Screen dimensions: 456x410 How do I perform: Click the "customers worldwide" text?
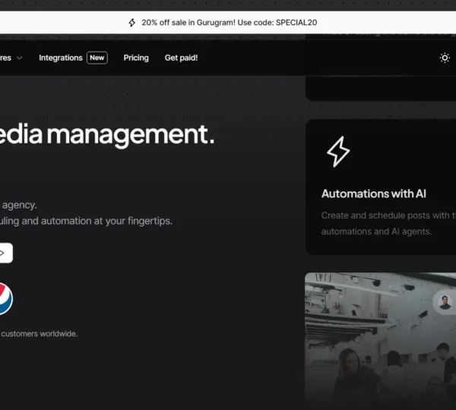coord(40,333)
